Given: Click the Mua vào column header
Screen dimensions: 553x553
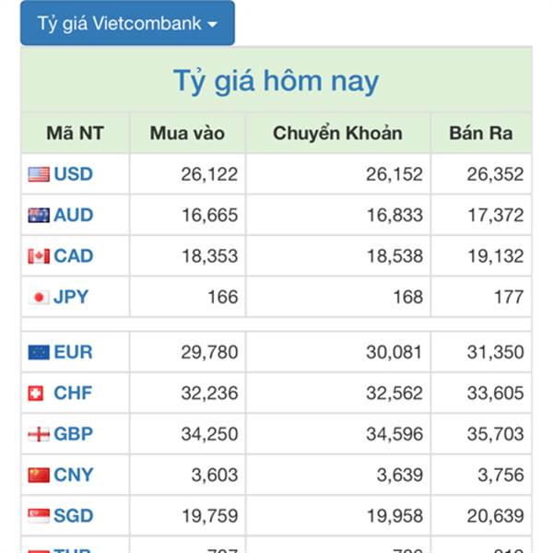Looking at the screenshot, I should [x=187, y=134].
